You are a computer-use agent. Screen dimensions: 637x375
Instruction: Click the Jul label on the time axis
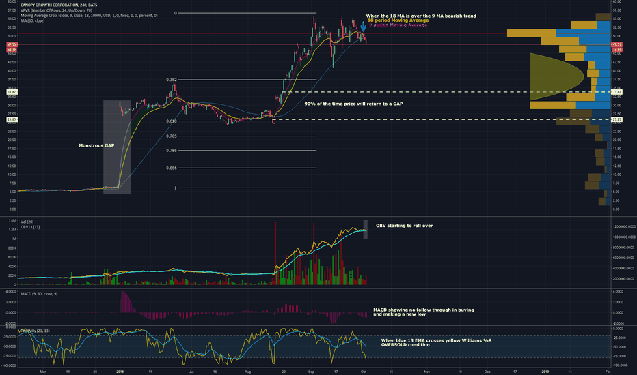pos(191,372)
